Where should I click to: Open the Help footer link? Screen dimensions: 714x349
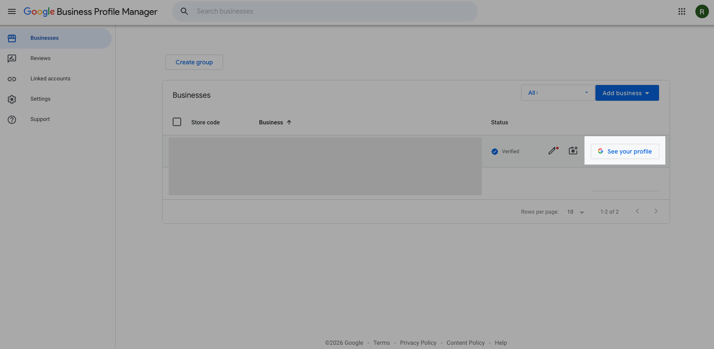pyautogui.click(x=501, y=343)
